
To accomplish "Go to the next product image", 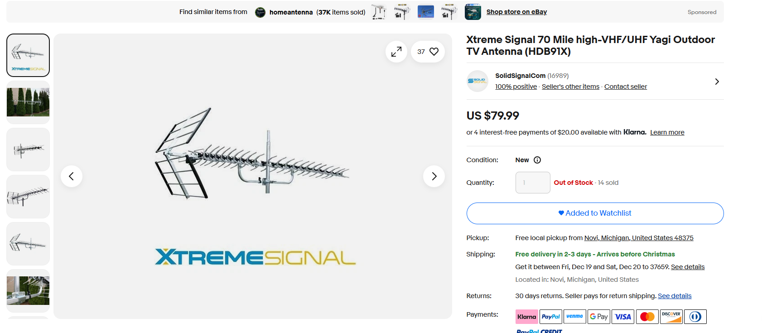I will pos(434,176).
